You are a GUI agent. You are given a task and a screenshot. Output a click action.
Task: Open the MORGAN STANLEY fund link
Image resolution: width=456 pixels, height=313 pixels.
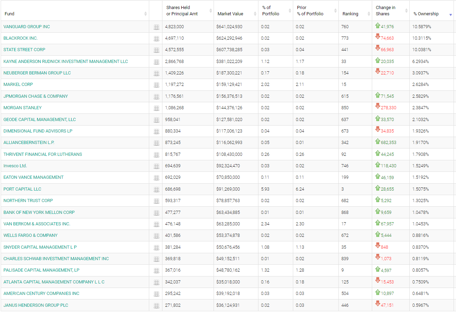click(x=23, y=108)
